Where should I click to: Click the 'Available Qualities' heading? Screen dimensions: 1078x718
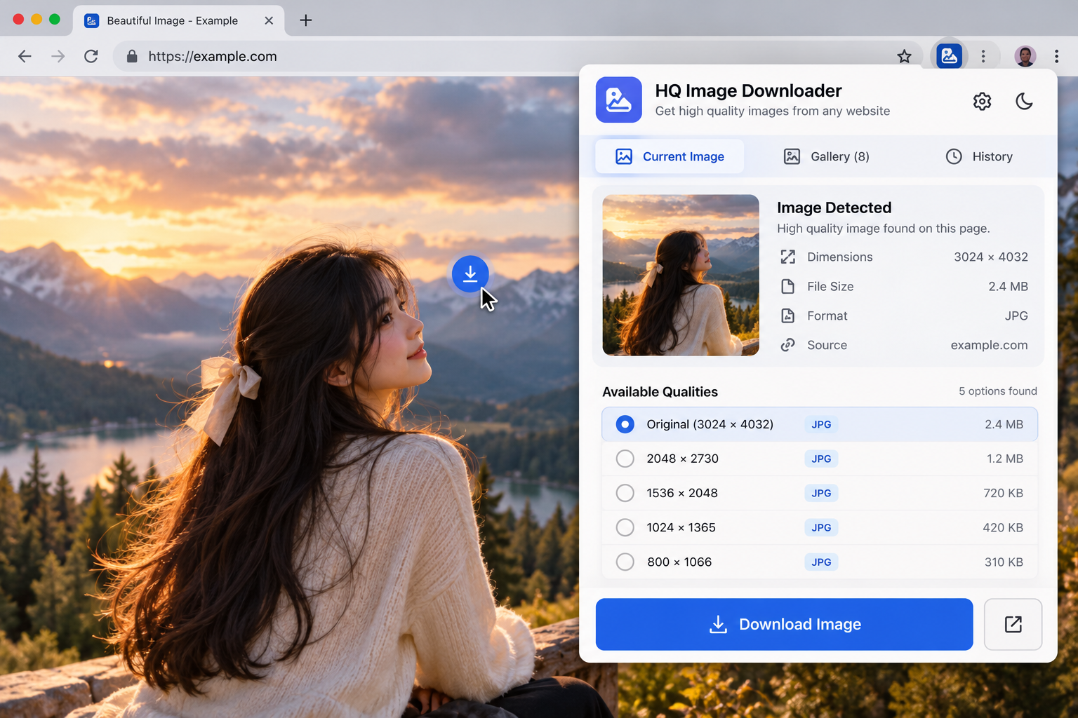tap(660, 392)
